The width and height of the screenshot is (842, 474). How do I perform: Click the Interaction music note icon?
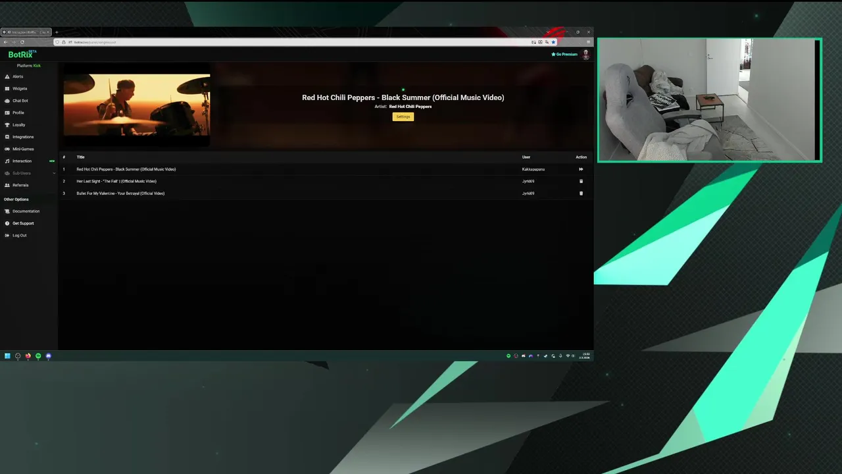(7, 161)
